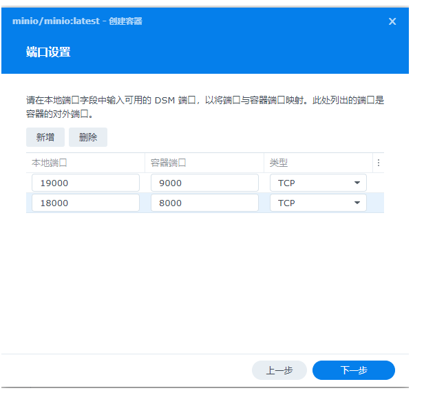Edit local port field 18000

(x=85, y=203)
